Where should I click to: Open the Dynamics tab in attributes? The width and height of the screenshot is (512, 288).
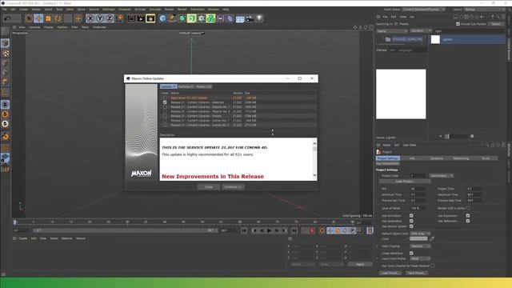(x=436, y=158)
